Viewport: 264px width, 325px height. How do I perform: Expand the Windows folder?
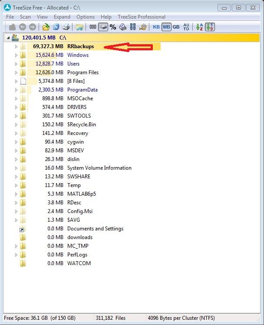(x=16, y=56)
